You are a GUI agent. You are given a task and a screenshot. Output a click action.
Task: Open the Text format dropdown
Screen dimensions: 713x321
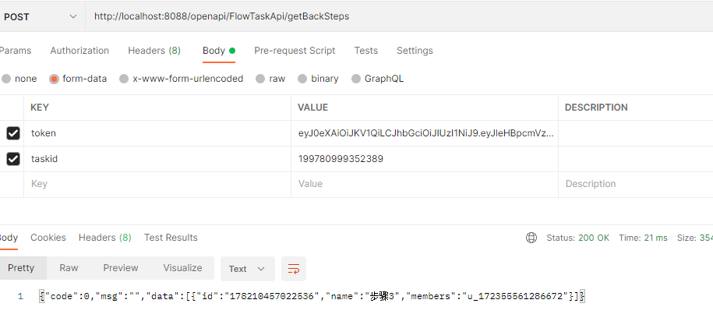247,269
